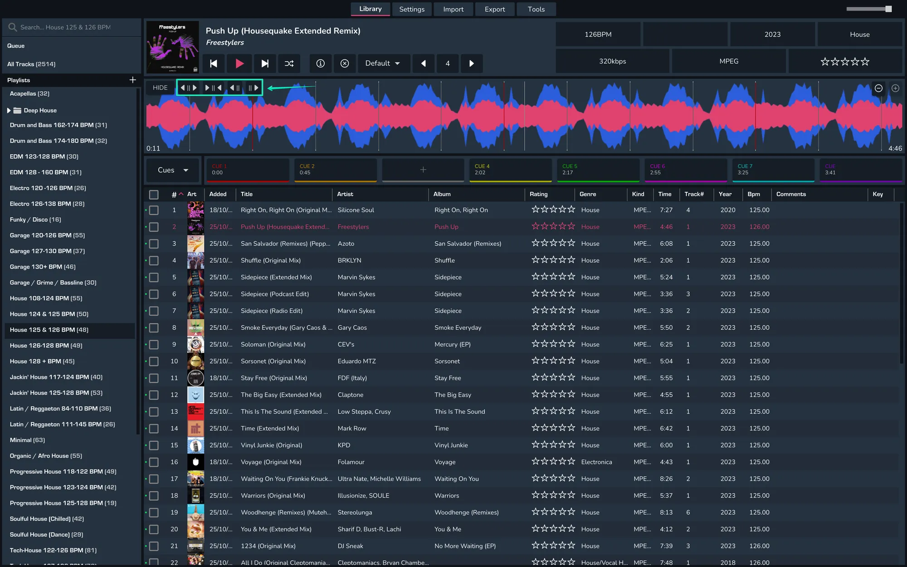Click the search input field
907x567 pixels.
click(73, 27)
